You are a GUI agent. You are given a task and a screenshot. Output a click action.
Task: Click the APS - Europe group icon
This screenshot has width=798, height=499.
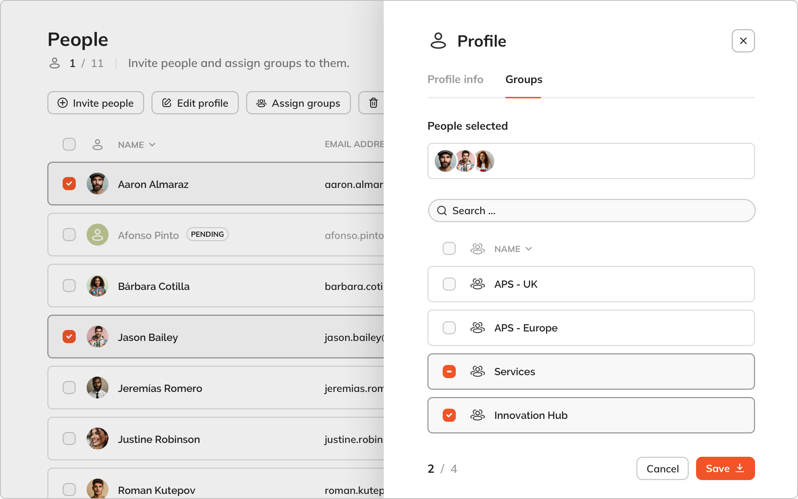click(477, 328)
